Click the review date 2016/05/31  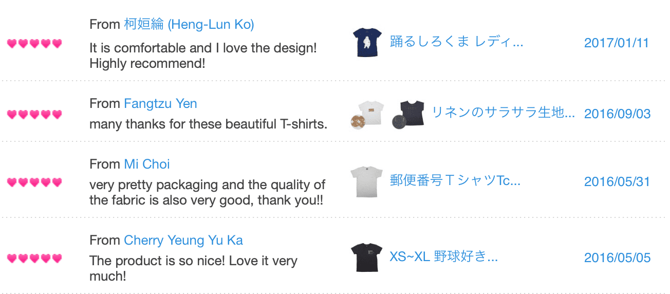[x=617, y=181]
